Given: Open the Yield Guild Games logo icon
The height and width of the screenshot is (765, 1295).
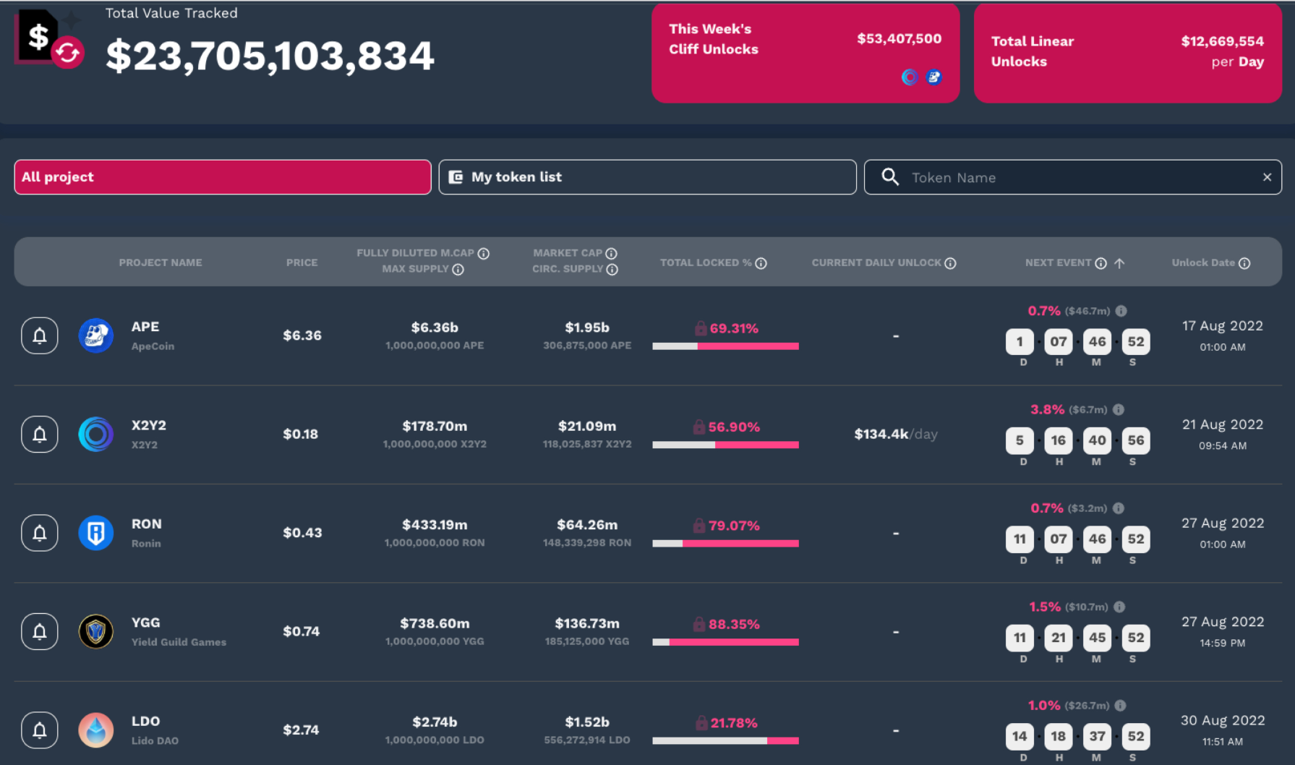Looking at the screenshot, I should coord(96,631).
